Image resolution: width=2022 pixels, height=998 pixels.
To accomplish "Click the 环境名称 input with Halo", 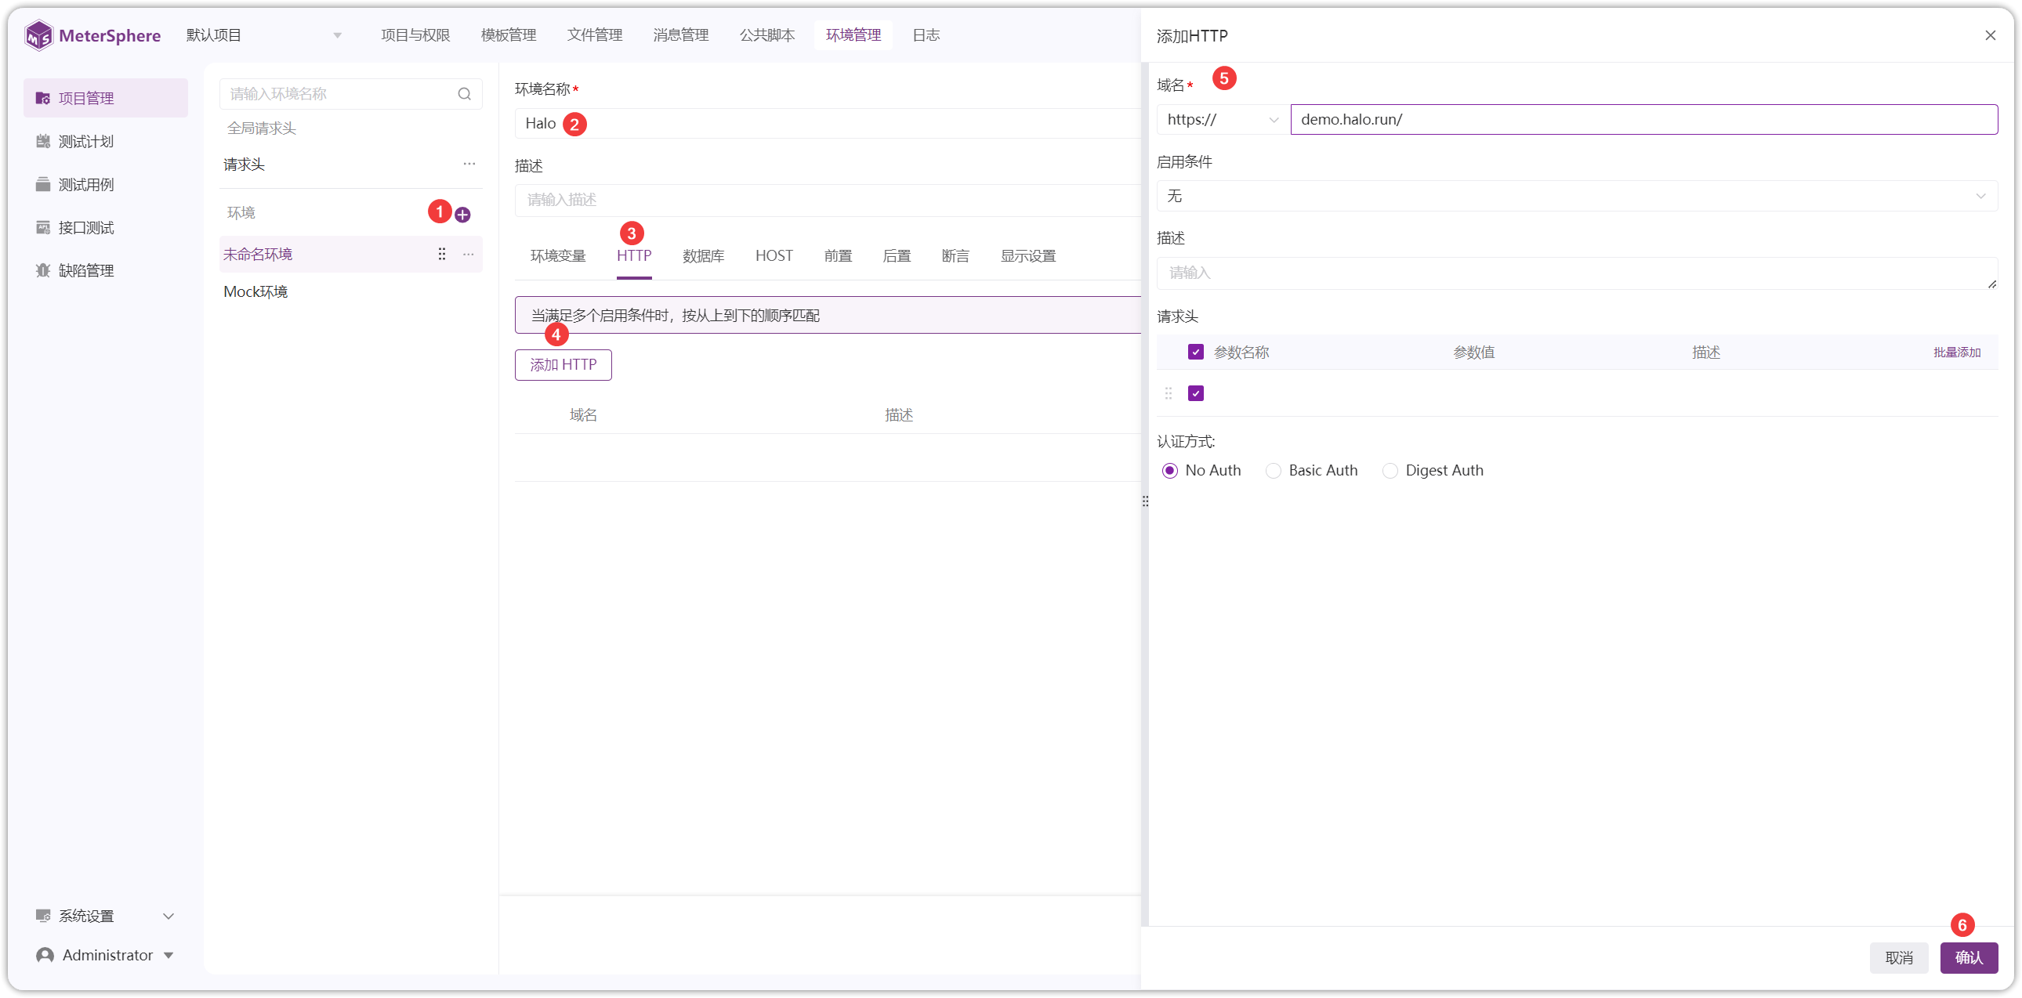I will coord(828,124).
